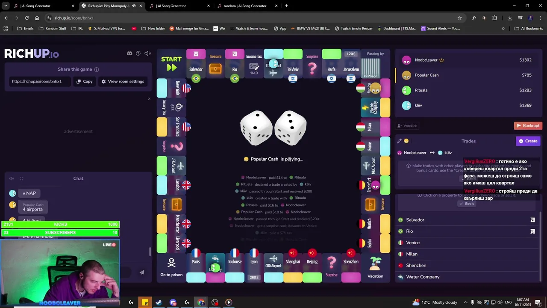The width and height of the screenshot is (547, 308).
Task: Select player Popular Cash in the player list
Action: coord(469,75)
